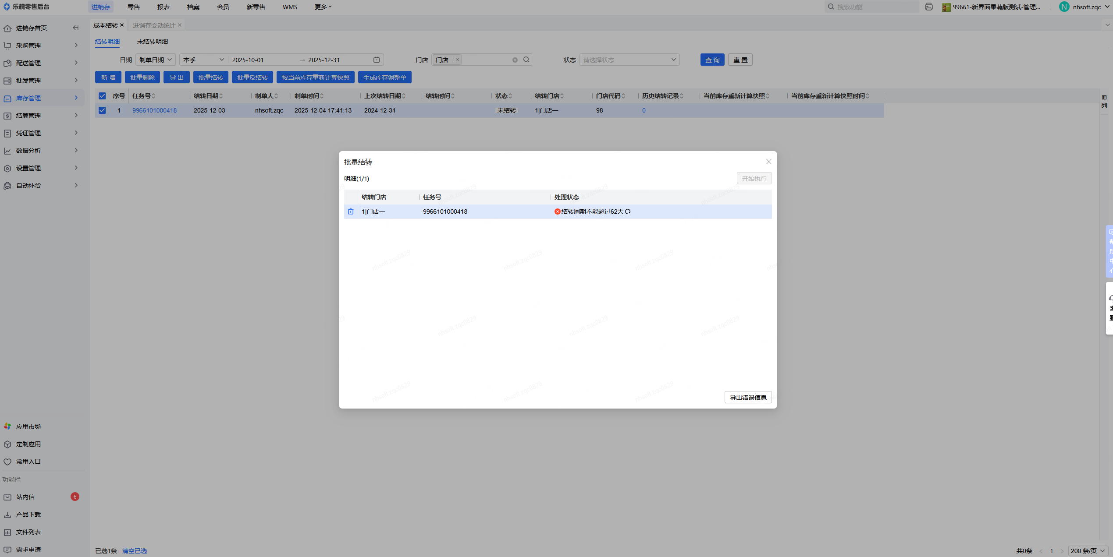Screen dimensions: 1113x557
Task: Clear the store filter with circle-x icon
Action: pos(515,60)
